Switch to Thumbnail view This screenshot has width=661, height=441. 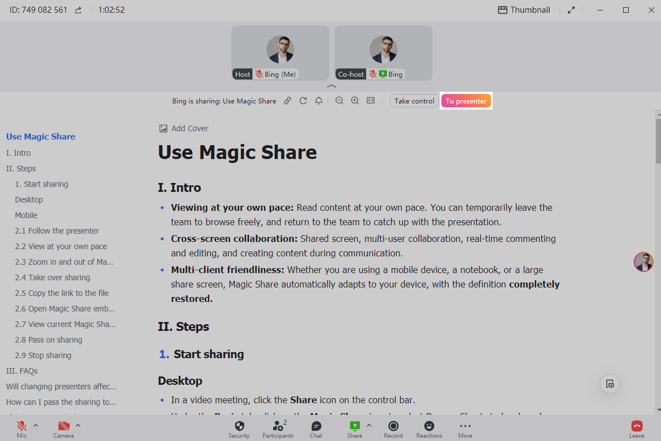pos(523,9)
